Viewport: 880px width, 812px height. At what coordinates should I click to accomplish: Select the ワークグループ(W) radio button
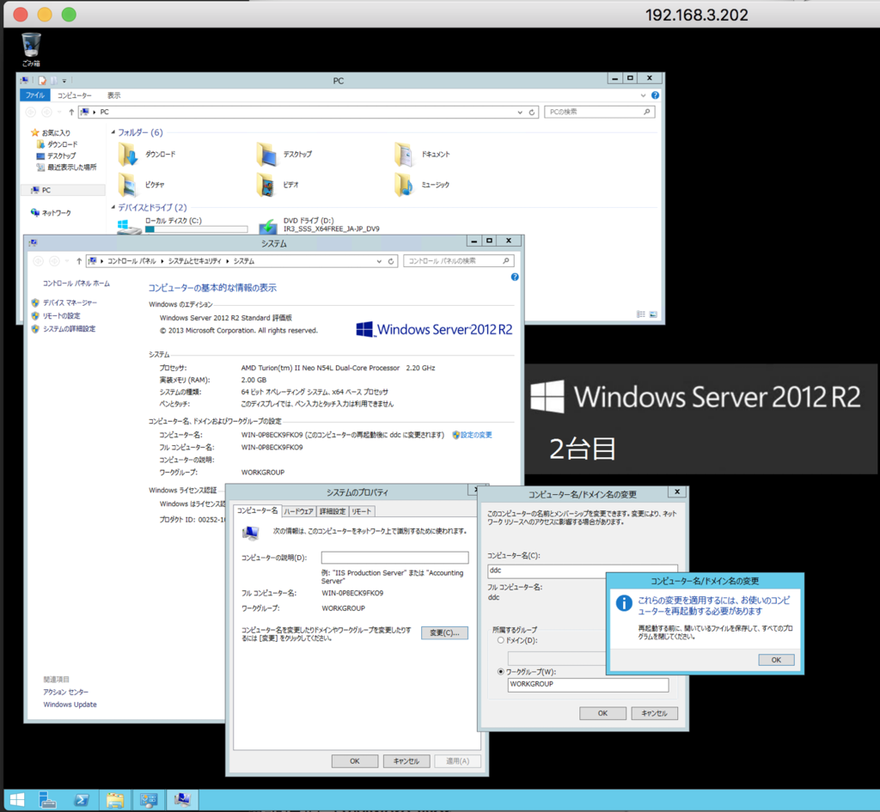(x=501, y=672)
